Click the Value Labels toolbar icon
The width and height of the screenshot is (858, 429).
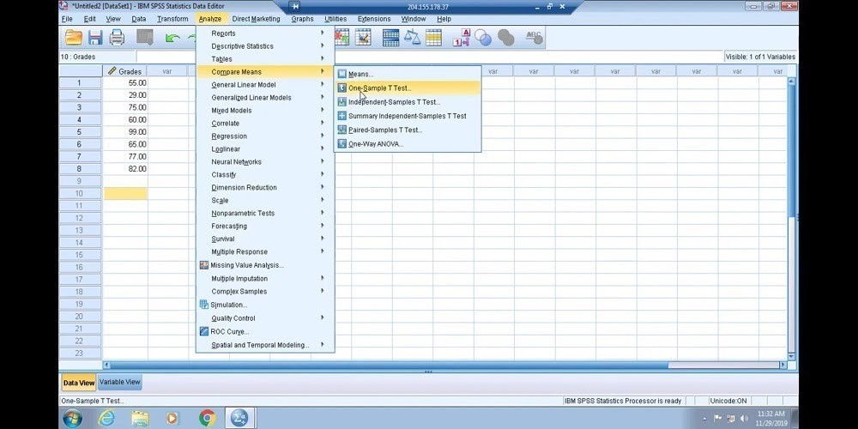[461, 38]
